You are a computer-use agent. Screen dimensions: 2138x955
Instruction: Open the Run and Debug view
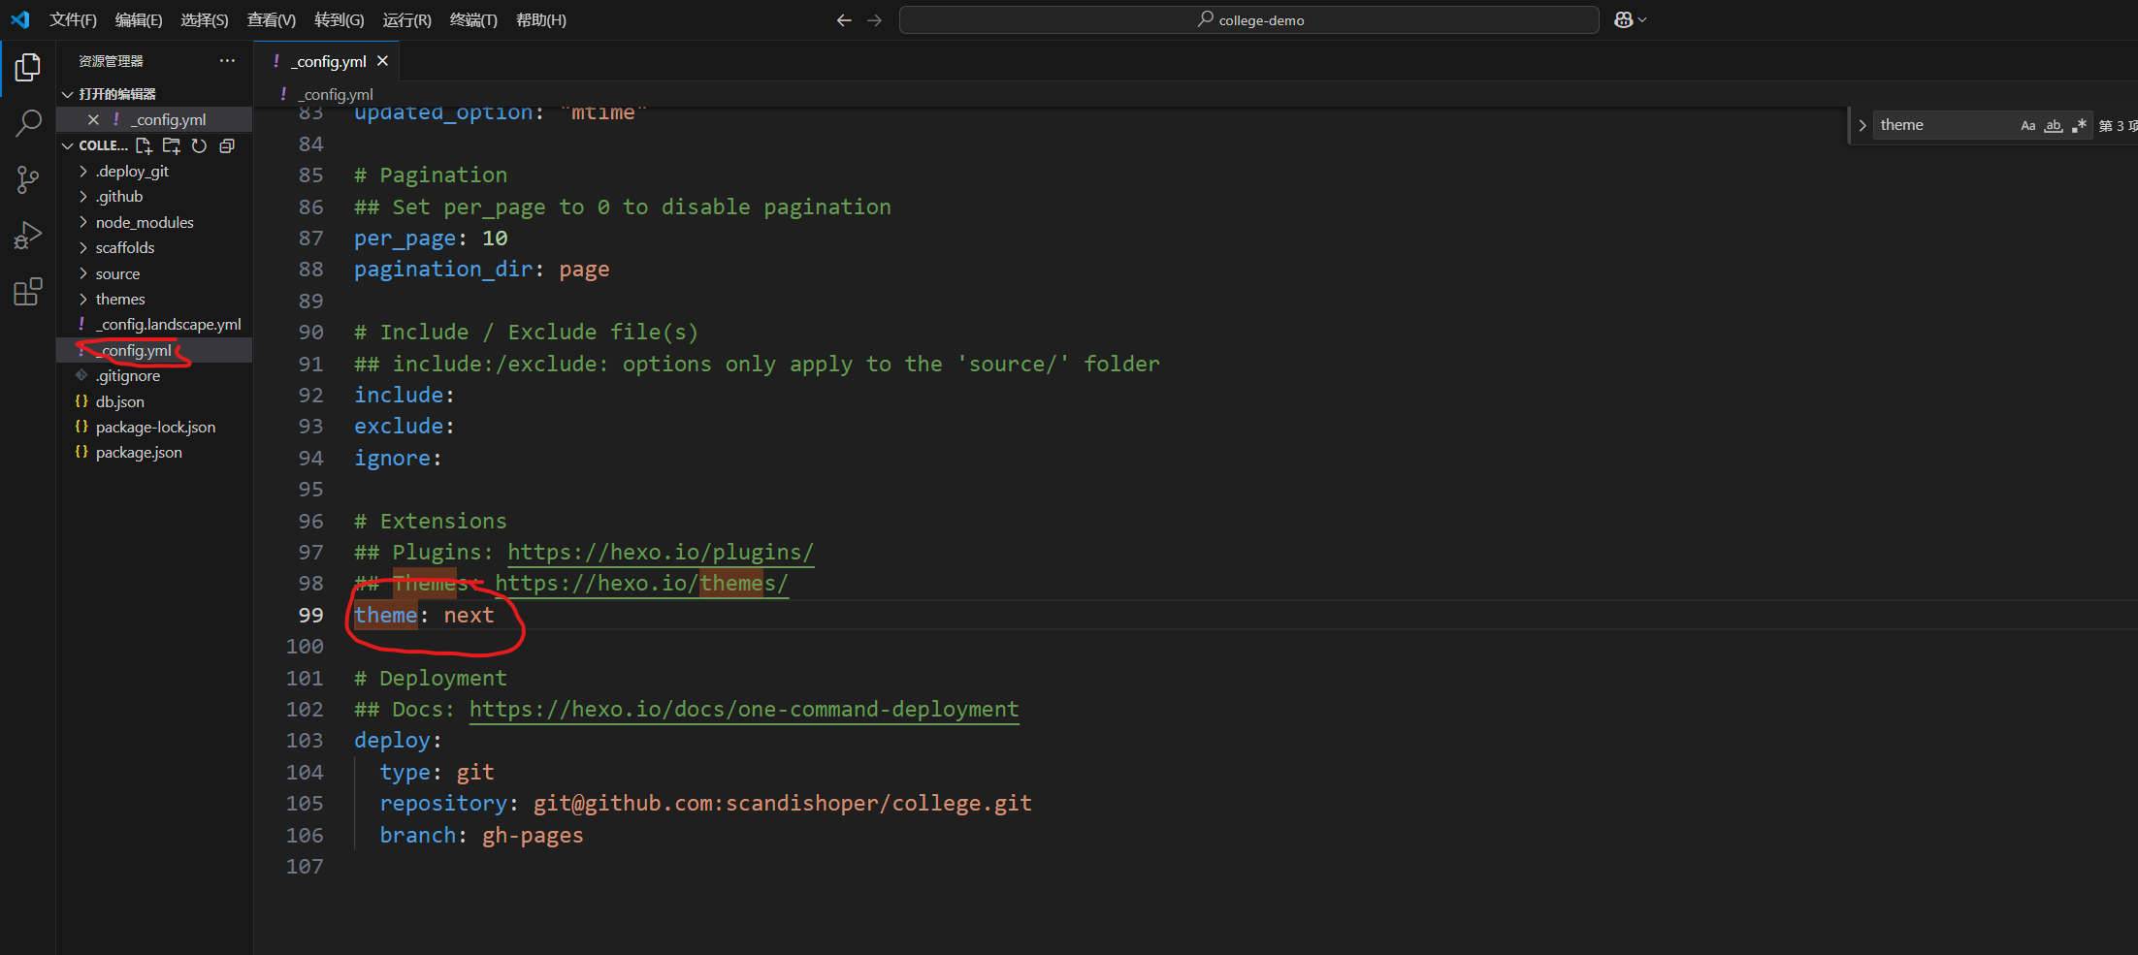[x=28, y=236]
